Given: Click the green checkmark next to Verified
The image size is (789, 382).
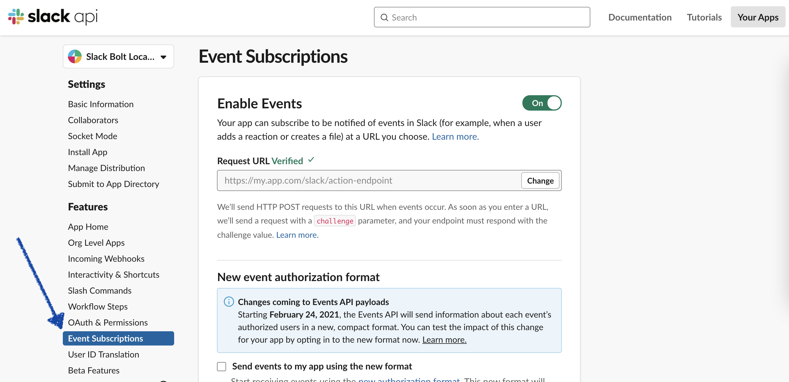Looking at the screenshot, I should coord(311,160).
